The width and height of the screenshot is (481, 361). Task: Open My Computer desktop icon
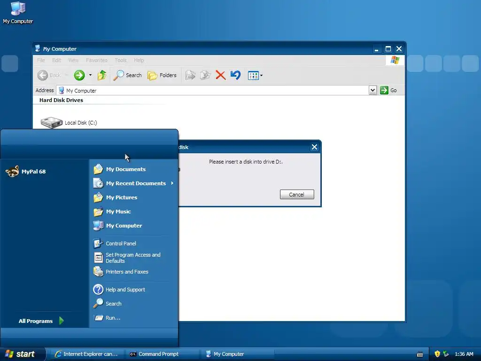pos(18,13)
